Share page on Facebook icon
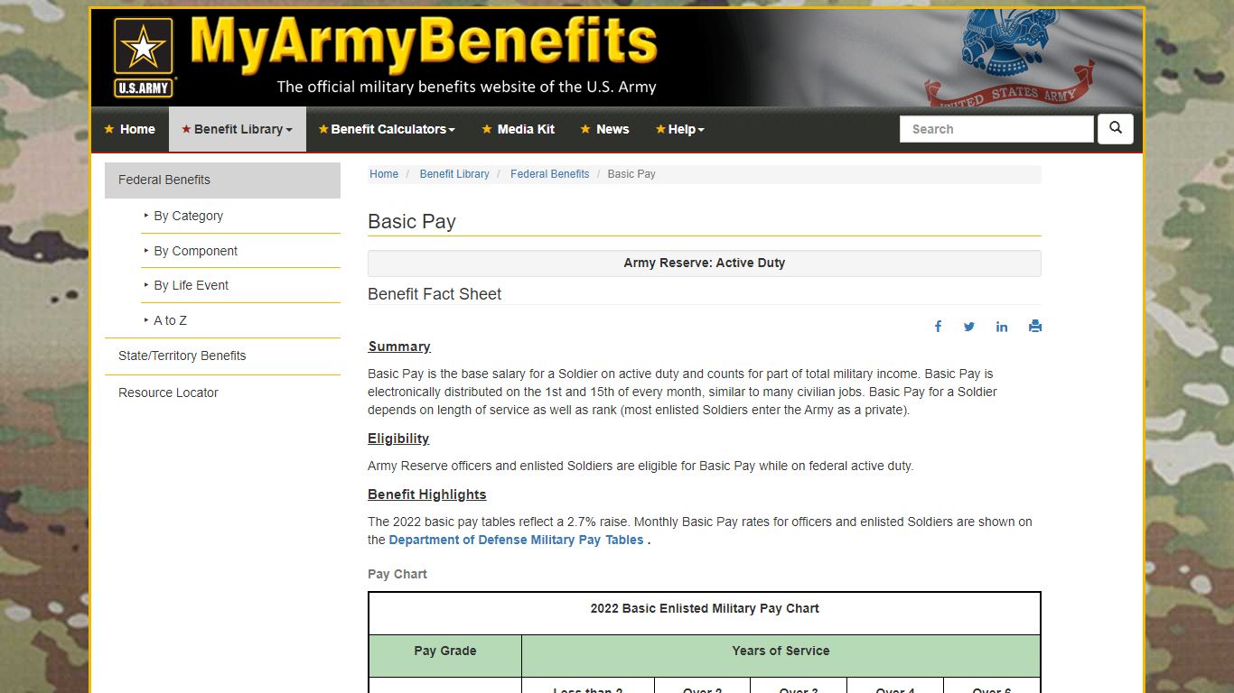Image resolution: width=1234 pixels, height=693 pixels. pyautogui.click(x=938, y=327)
